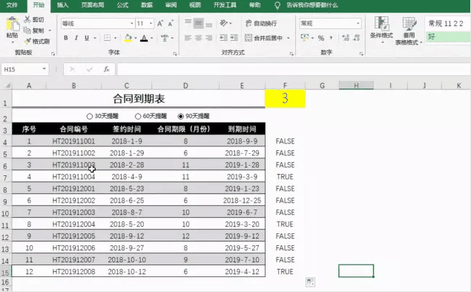Decrease the indent

pyautogui.click(x=223, y=38)
